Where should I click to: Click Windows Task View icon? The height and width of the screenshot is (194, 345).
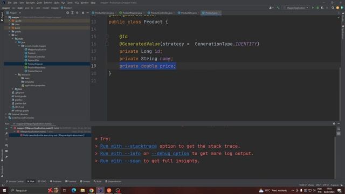65,190
